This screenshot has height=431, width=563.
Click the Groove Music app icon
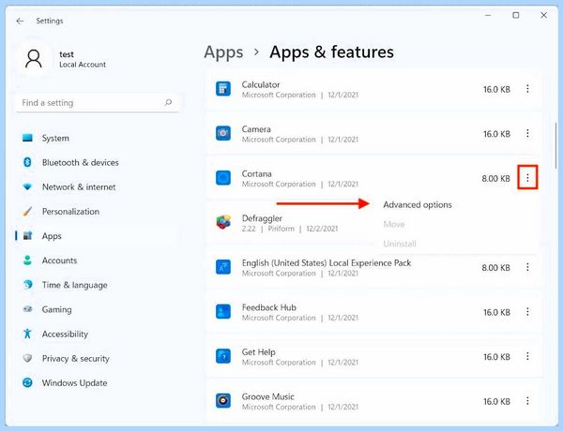click(x=223, y=401)
